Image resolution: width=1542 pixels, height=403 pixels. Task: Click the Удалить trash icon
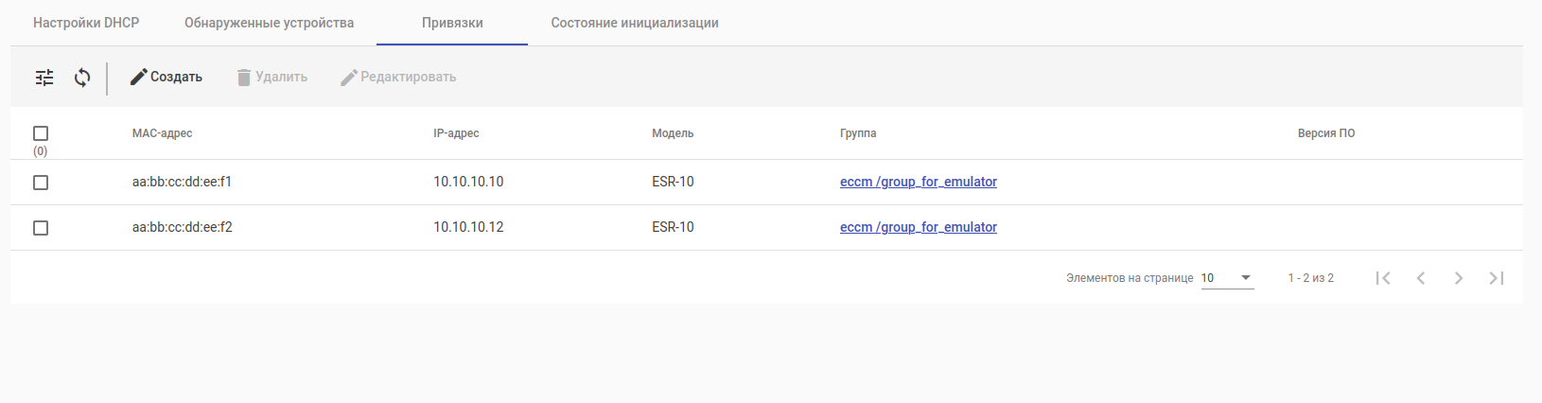244,78
